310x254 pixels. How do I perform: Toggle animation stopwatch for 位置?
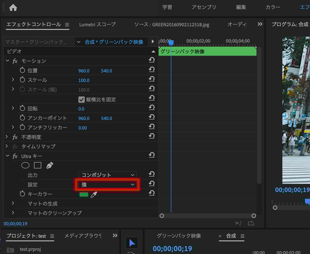pyautogui.click(x=22, y=70)
